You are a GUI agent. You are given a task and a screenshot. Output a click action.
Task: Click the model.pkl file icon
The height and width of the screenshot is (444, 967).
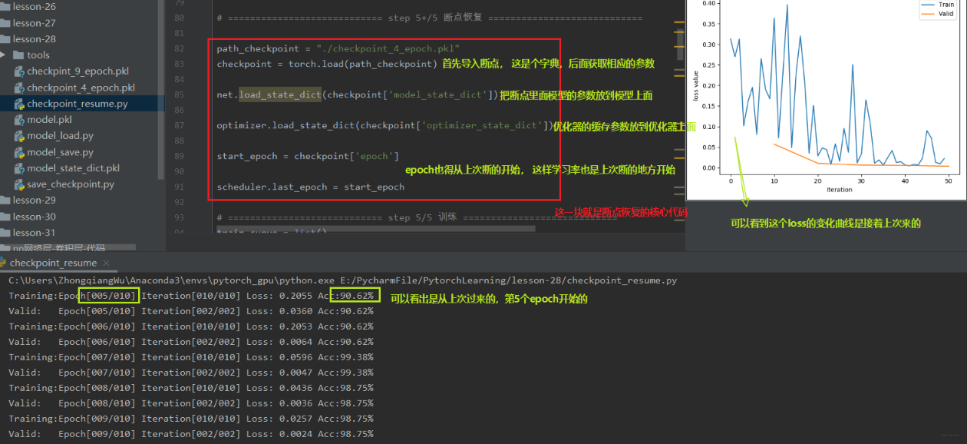19,120
